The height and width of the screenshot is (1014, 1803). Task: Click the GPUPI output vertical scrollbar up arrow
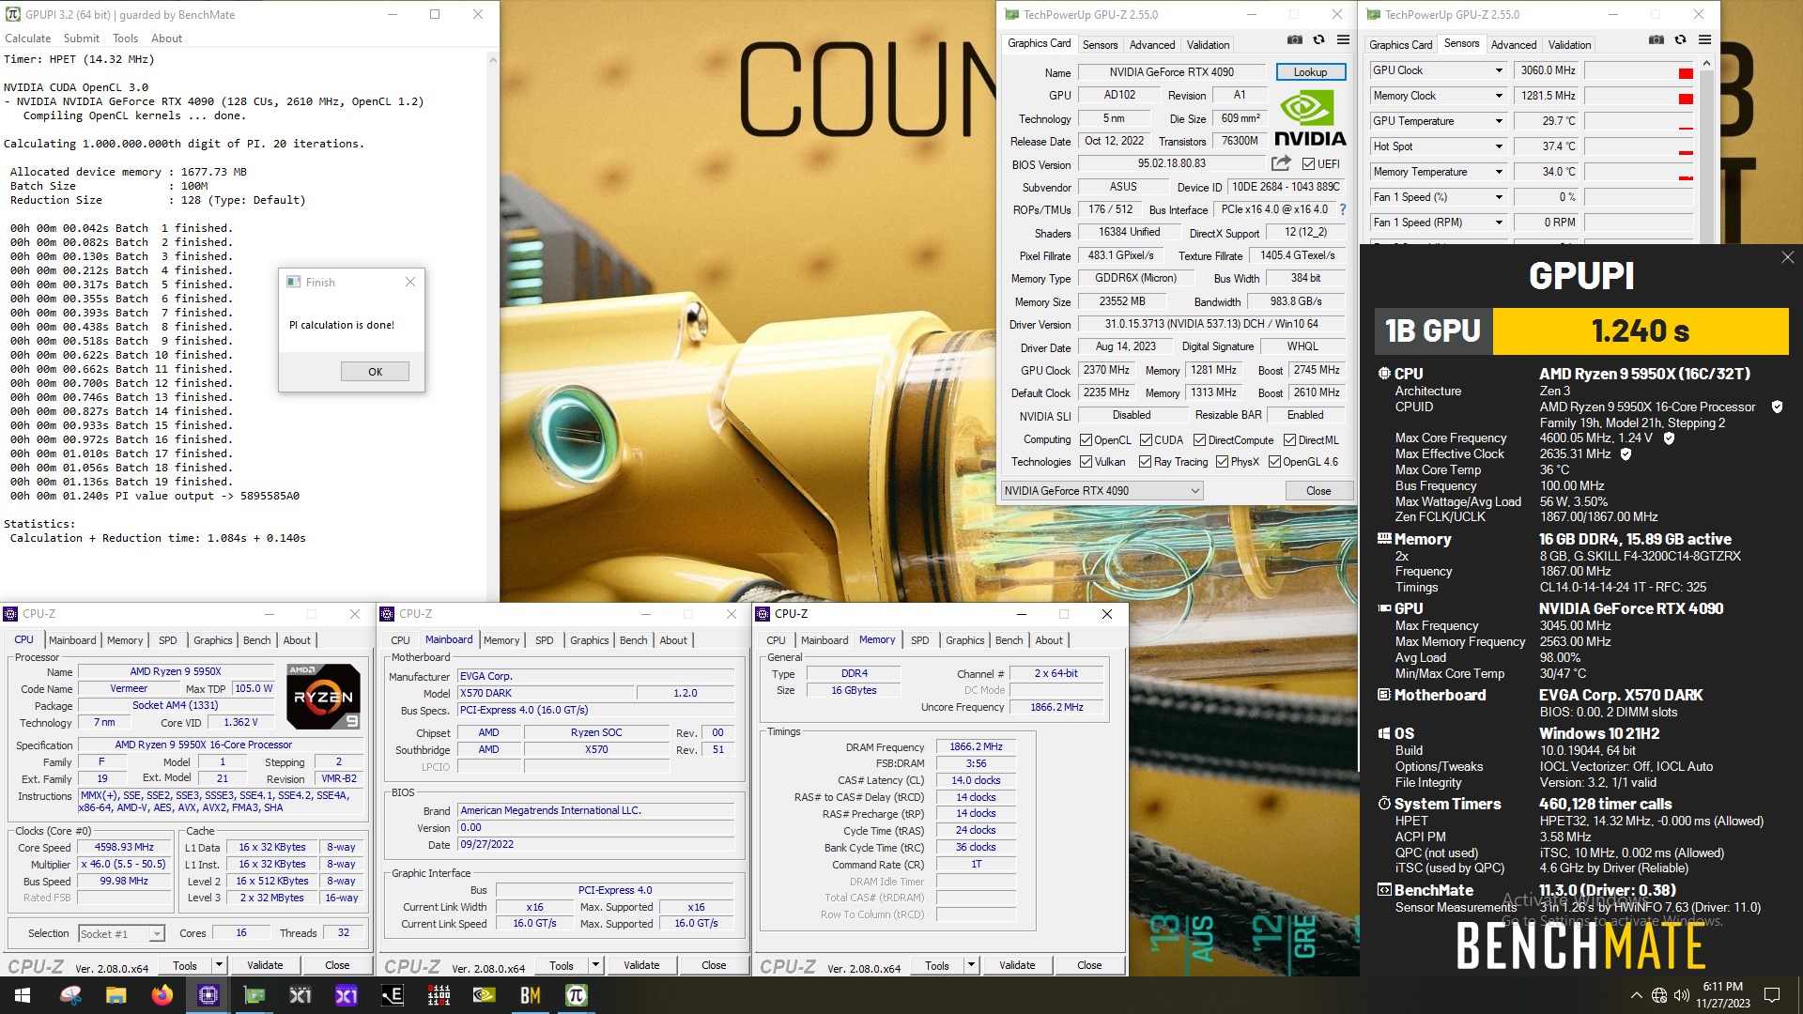(x=493, y=59)
